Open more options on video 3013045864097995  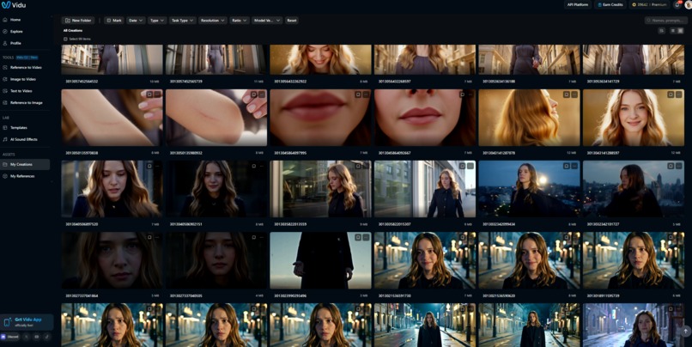(x=366, y=94)
